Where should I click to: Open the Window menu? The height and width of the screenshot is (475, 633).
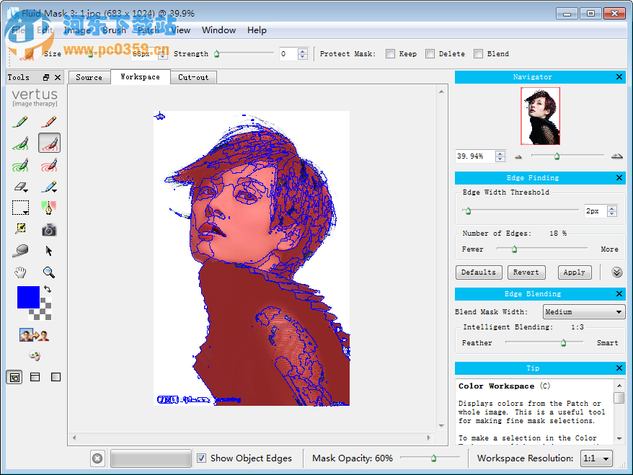(218, 30)
